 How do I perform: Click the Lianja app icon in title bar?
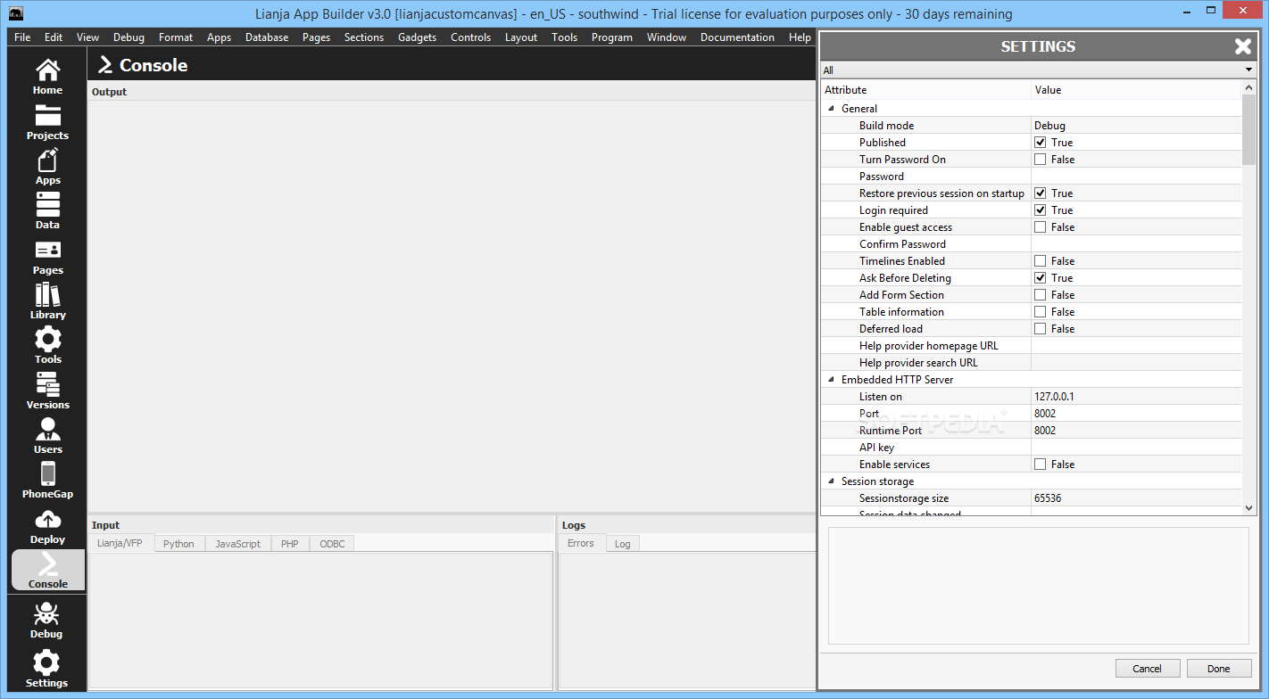[15, 13]
